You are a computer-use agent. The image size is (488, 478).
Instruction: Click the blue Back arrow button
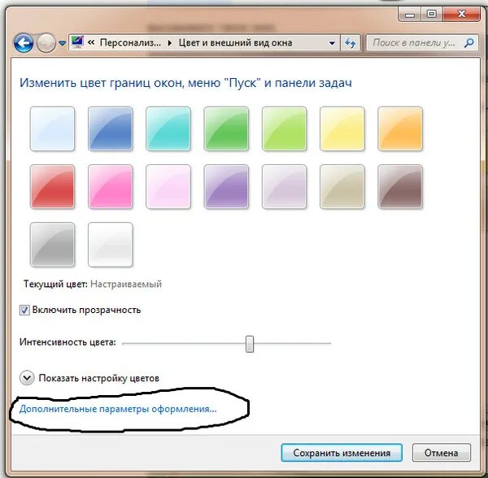click(24, 42)
